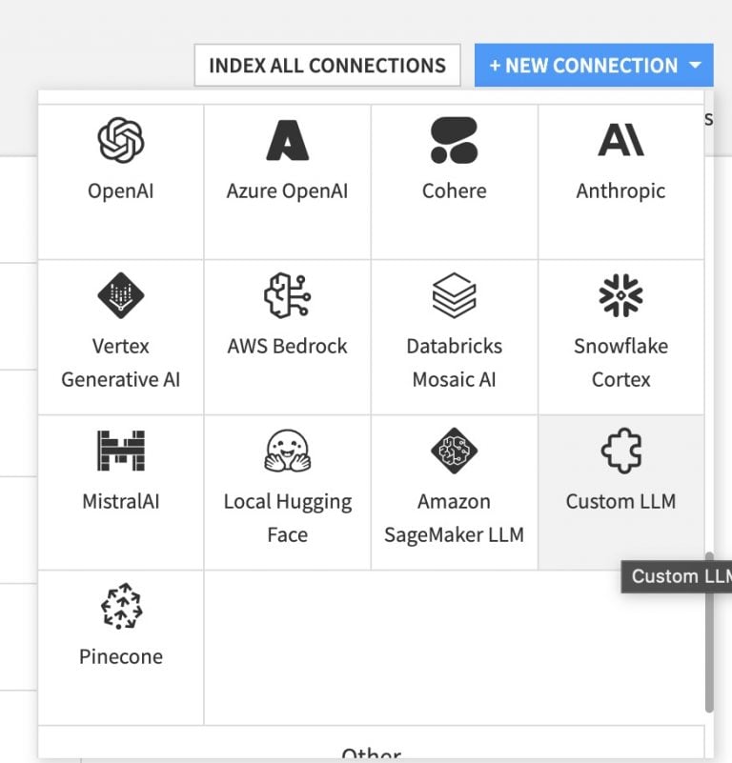Select the Snowflake Cortex connection icon
732x763 pixels.
[x=620, y=296]
